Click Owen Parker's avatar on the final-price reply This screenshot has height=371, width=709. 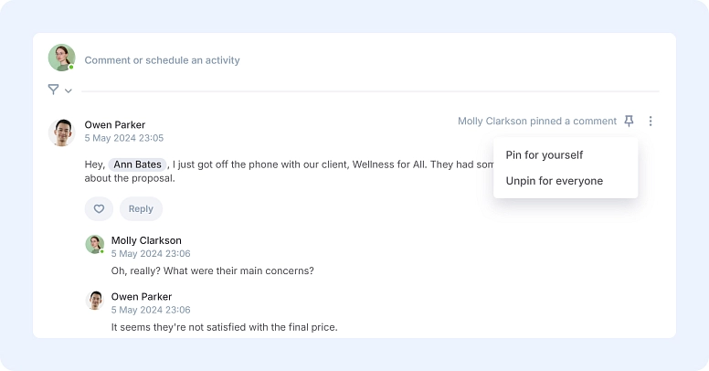coord(94,301)
